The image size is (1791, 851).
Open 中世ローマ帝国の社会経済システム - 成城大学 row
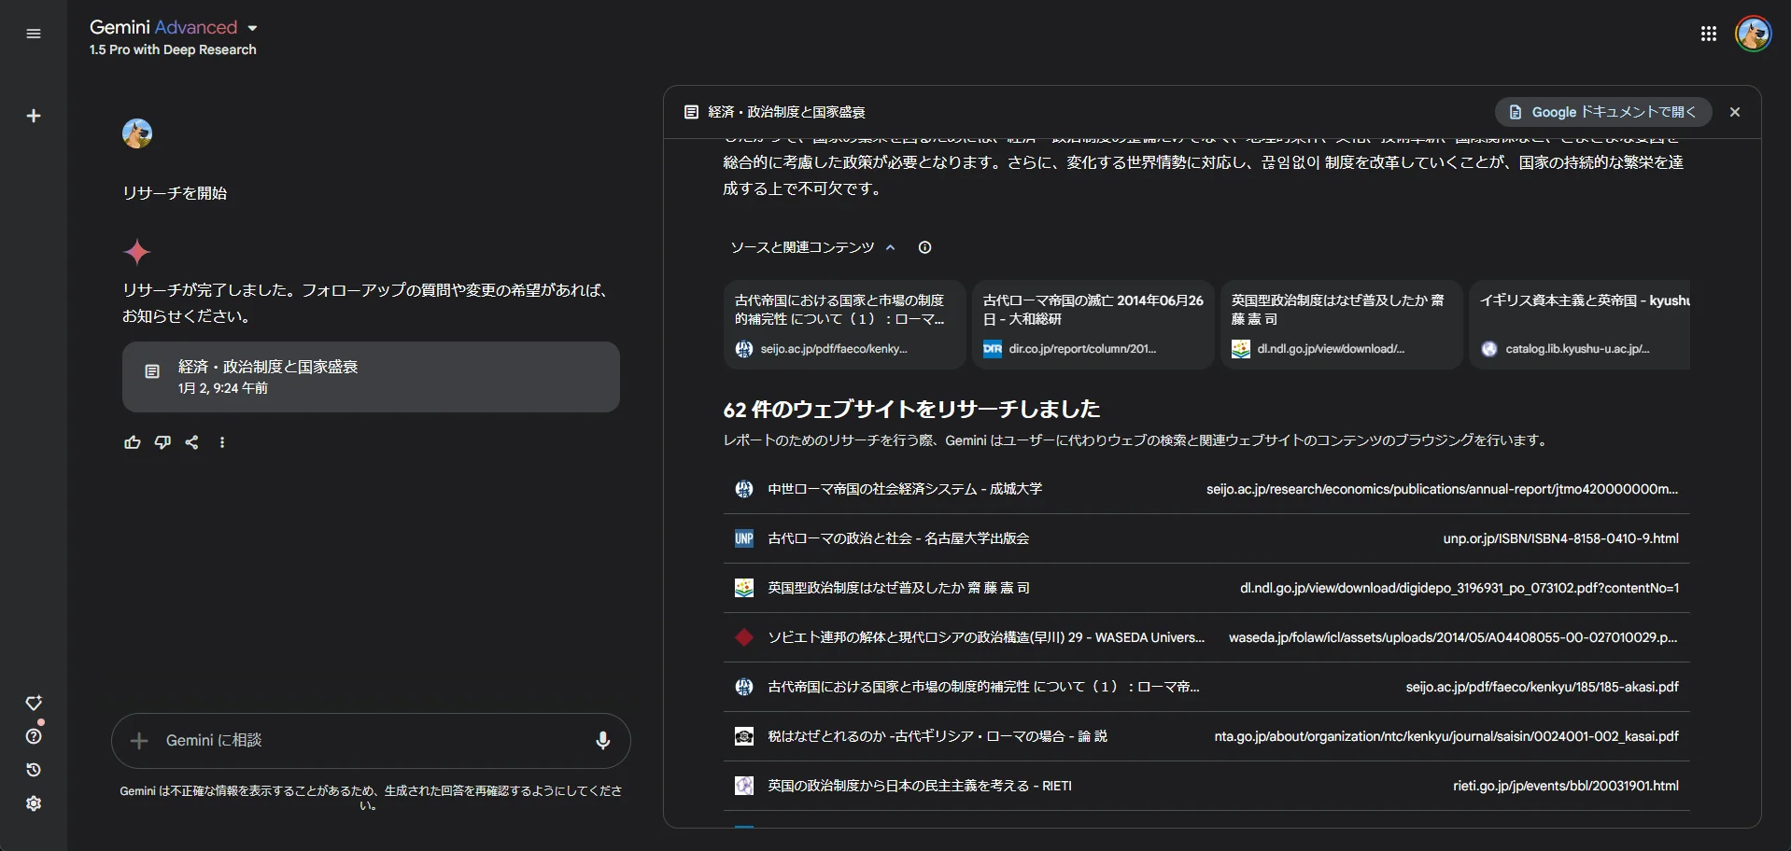[x=1206, y=489]
